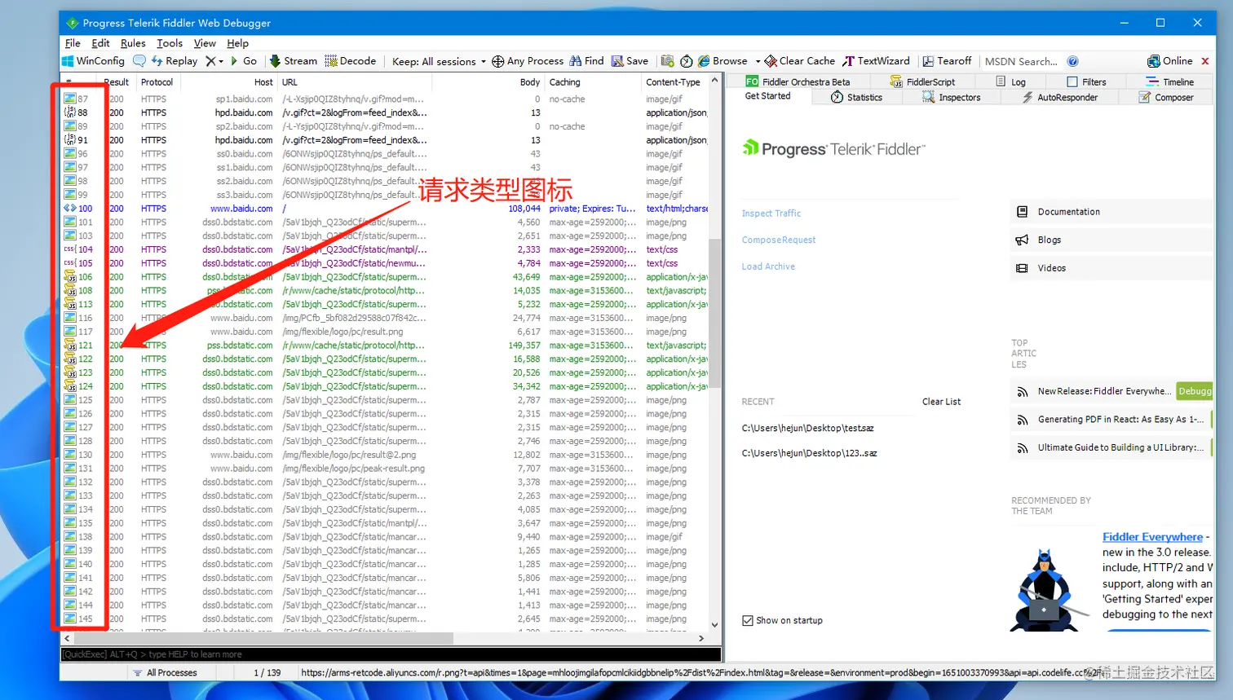Screen dimensions: 1233x700
Task: Select session 100 www.baidu.com row
Action: [x=385, y=209]
